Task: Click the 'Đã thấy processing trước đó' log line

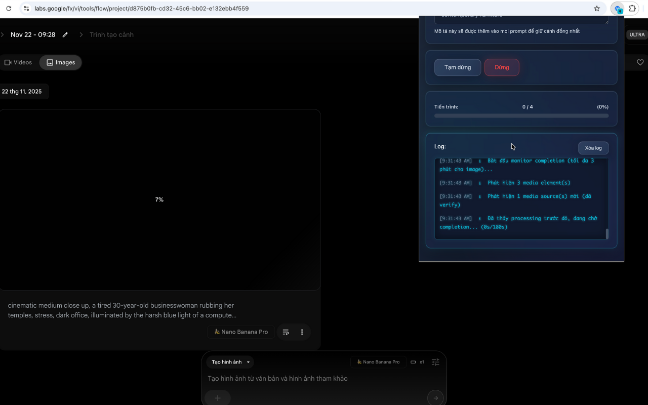Action: tap(518, 223)
